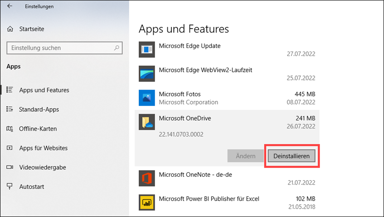Click the greyed-out Ändern button

coord(245,156)
